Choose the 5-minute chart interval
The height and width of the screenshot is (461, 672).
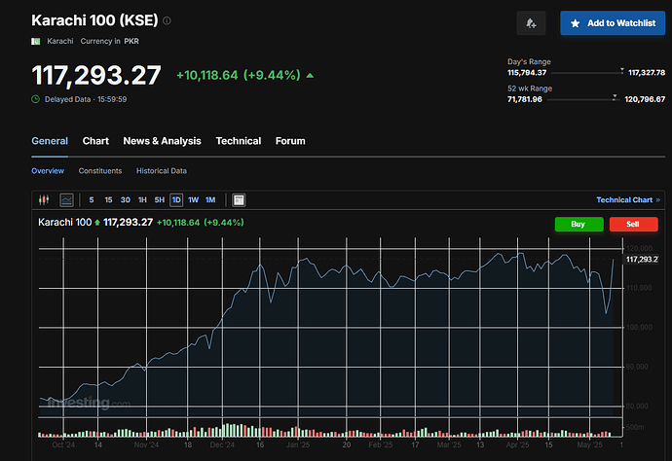coord(92,199)
